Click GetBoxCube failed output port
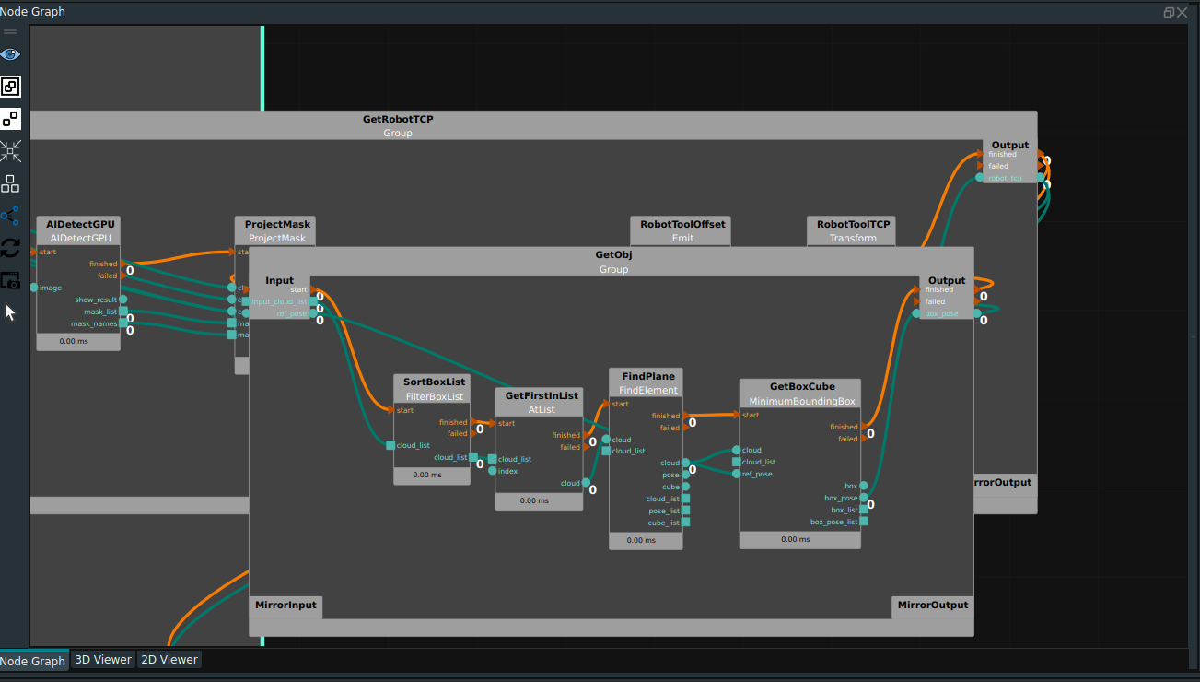 (864, 439)
